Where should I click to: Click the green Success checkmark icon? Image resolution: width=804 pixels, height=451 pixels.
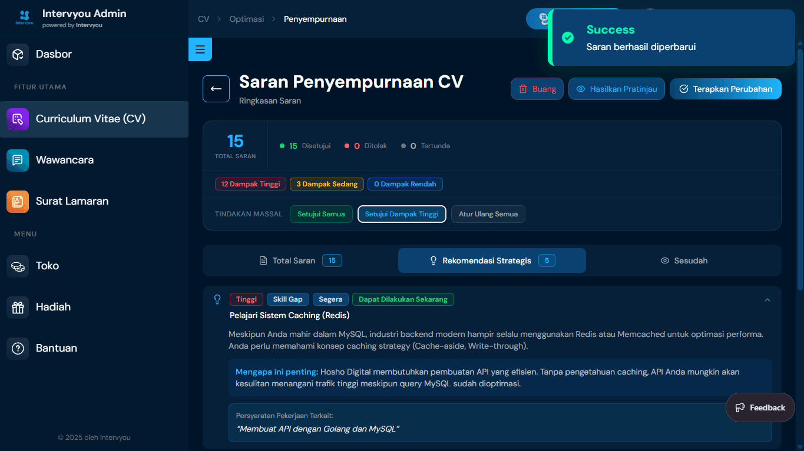pos(568,38)
